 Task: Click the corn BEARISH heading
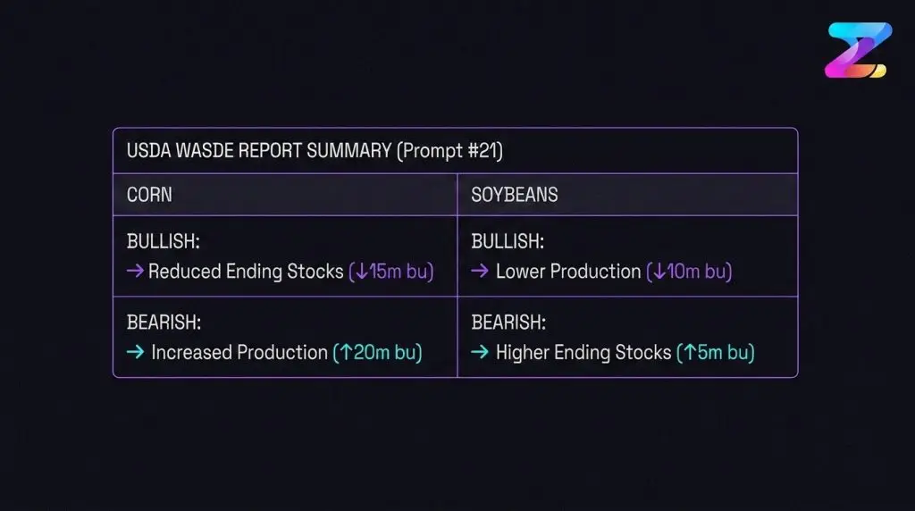point(164,322)
